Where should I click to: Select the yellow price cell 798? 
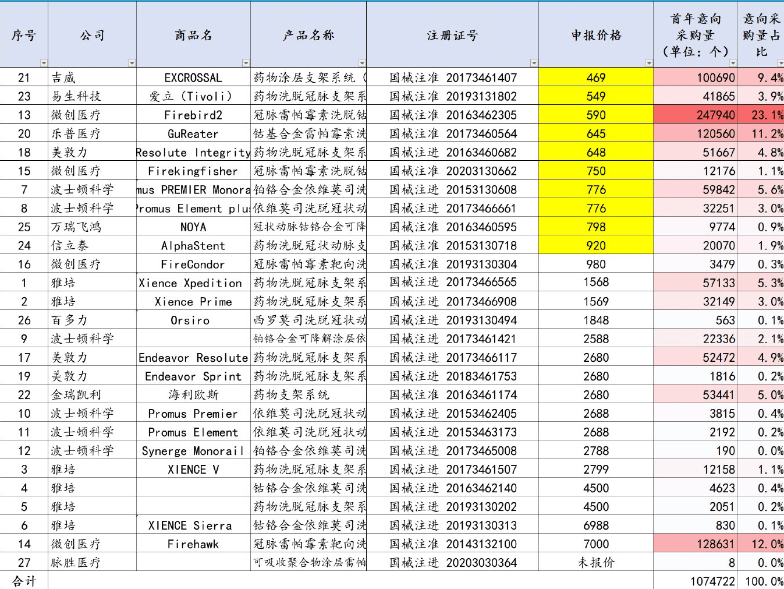(x=596, y=227)
